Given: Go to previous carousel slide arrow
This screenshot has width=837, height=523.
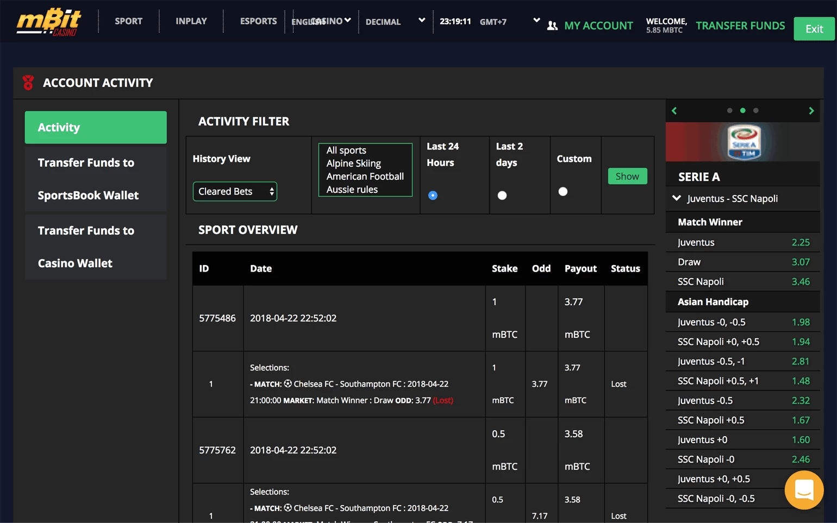Looking at the screenshot, I should point(674,111).
